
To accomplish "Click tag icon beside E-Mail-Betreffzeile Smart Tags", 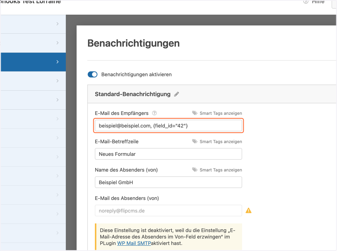I will [195, 141].
